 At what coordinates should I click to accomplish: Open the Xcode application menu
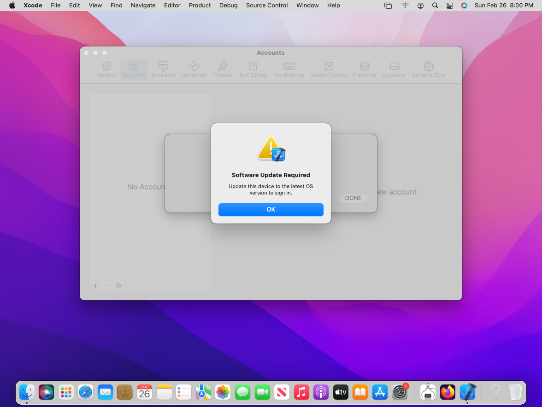point(33,6)
